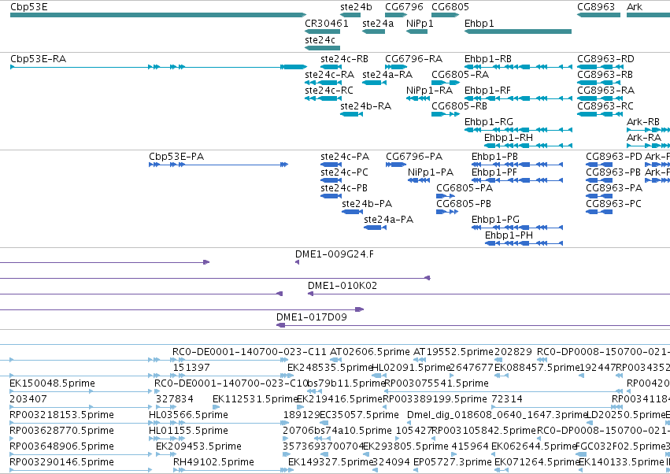Select the ste24c-PA protein label
Image resolution: width=670 pixels, height=474 pixels.
[x=345, y=157]
